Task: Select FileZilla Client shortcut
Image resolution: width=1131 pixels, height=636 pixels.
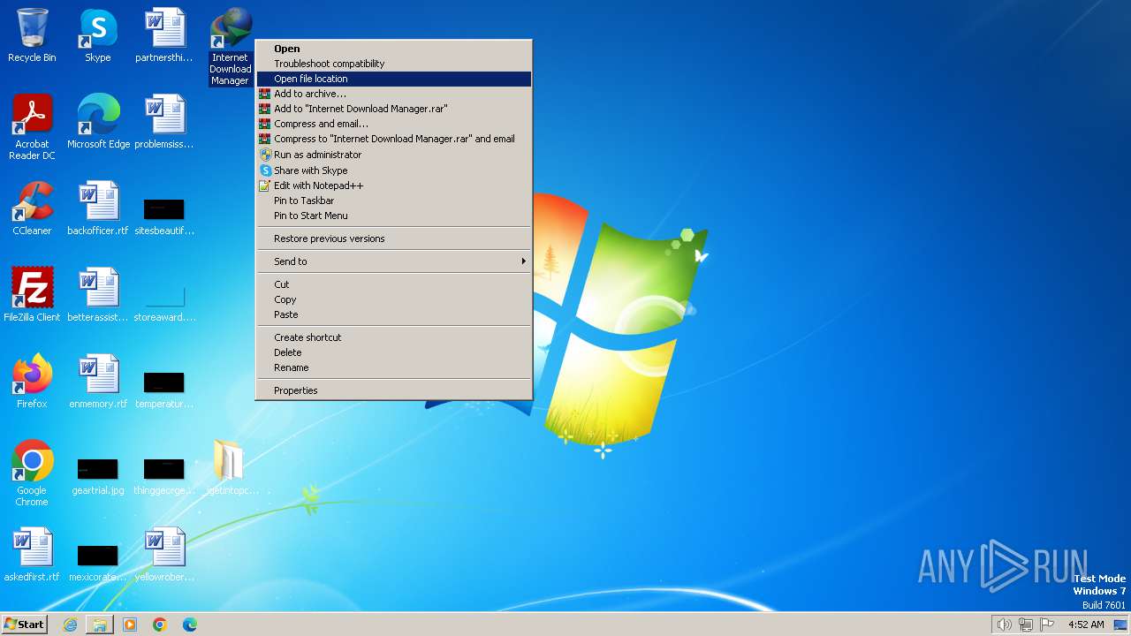Action: [32, 295]
